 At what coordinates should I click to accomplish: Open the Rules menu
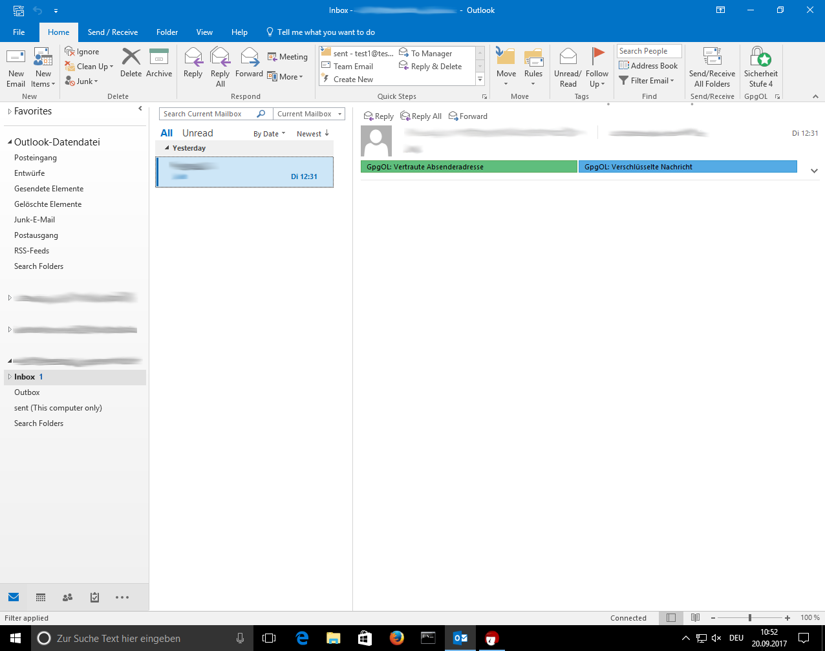533,67
